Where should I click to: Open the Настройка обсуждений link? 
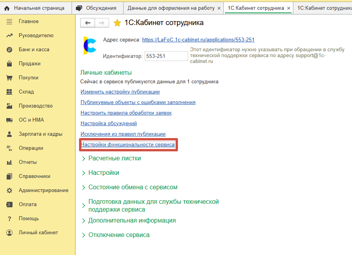109,124
